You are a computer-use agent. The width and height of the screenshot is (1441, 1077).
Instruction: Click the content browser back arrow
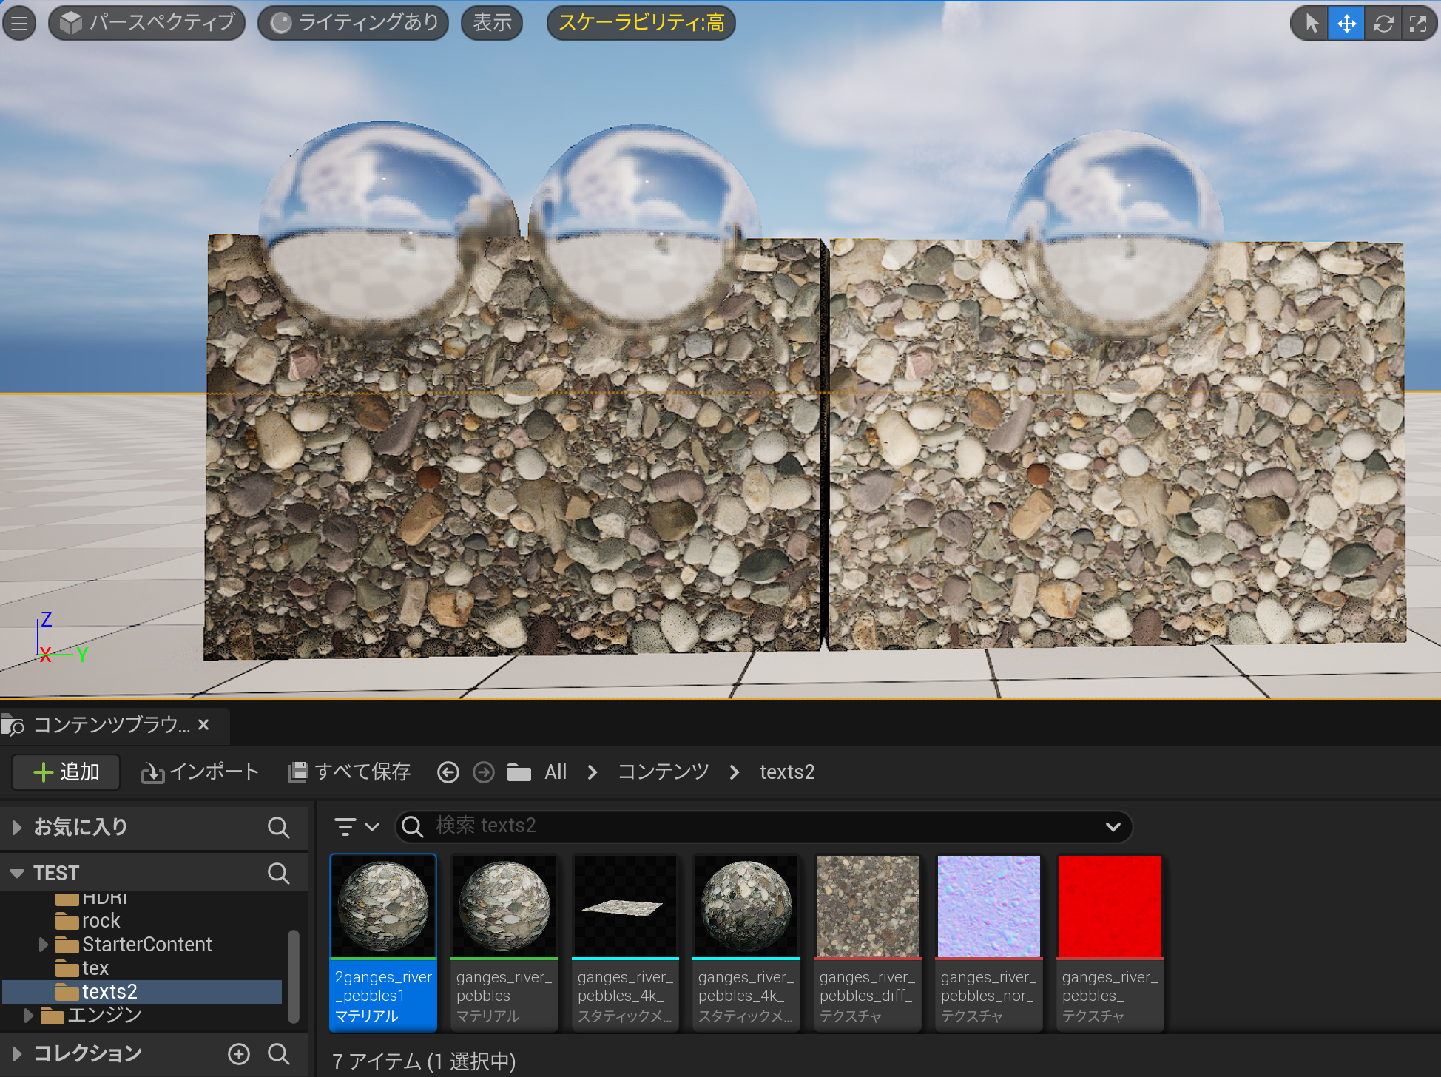coord(448,772)
